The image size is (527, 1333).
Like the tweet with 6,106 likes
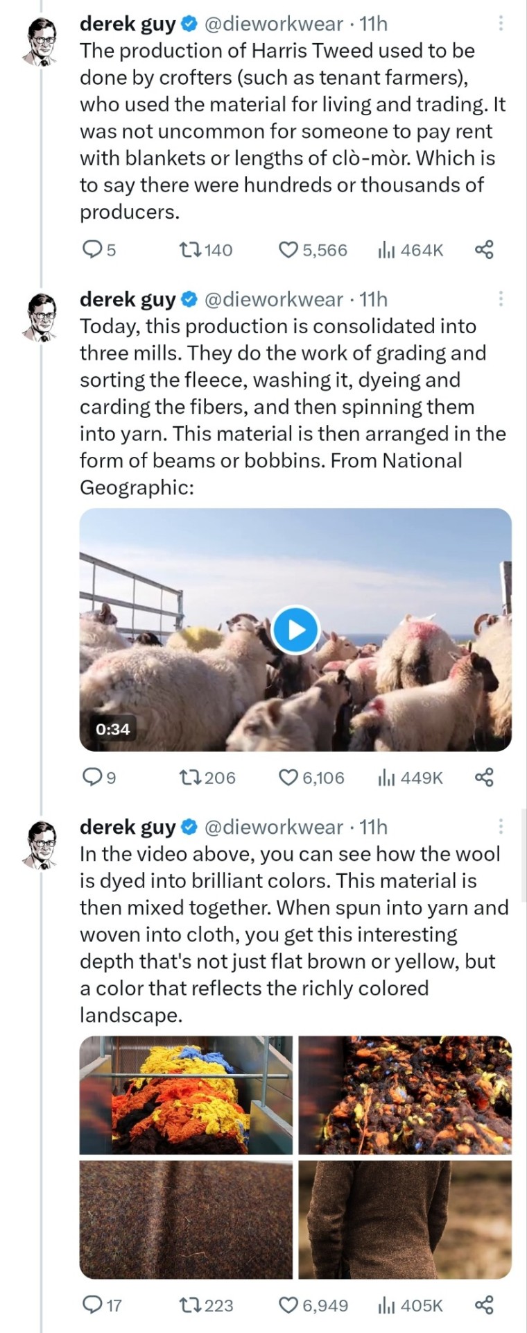point(288,778)
